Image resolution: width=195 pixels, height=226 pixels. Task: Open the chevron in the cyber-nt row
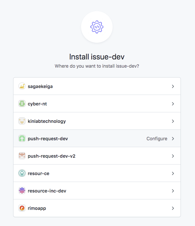click(173, 104)
